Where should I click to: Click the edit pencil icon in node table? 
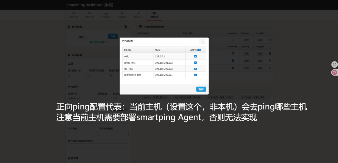[x=270, y=40]
